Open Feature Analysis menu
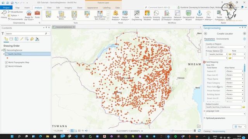Viewport: 248px width, 139px height. 115,15
